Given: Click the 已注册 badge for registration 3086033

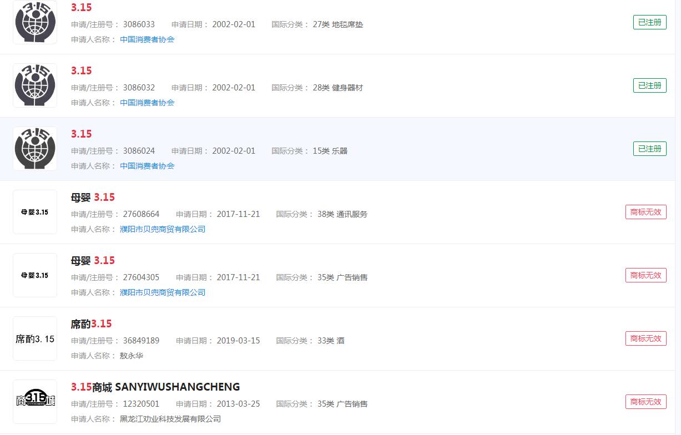Looking at the screenshot, I should [650, 22].
